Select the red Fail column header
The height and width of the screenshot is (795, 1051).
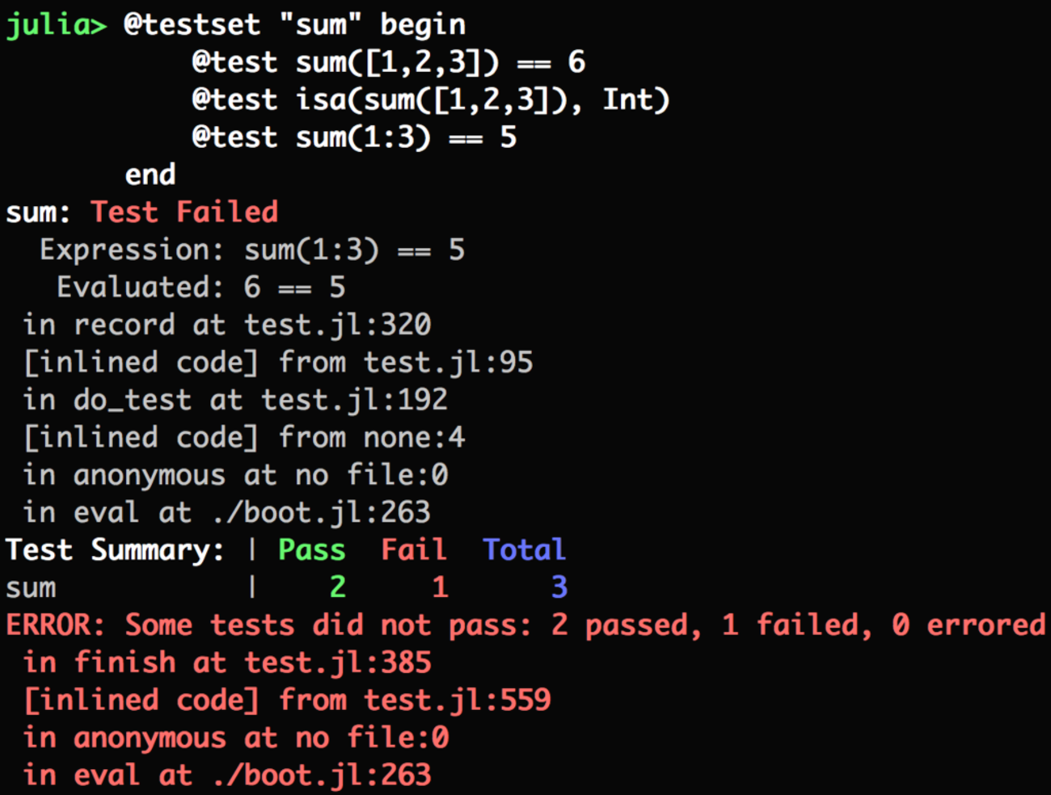413,550
